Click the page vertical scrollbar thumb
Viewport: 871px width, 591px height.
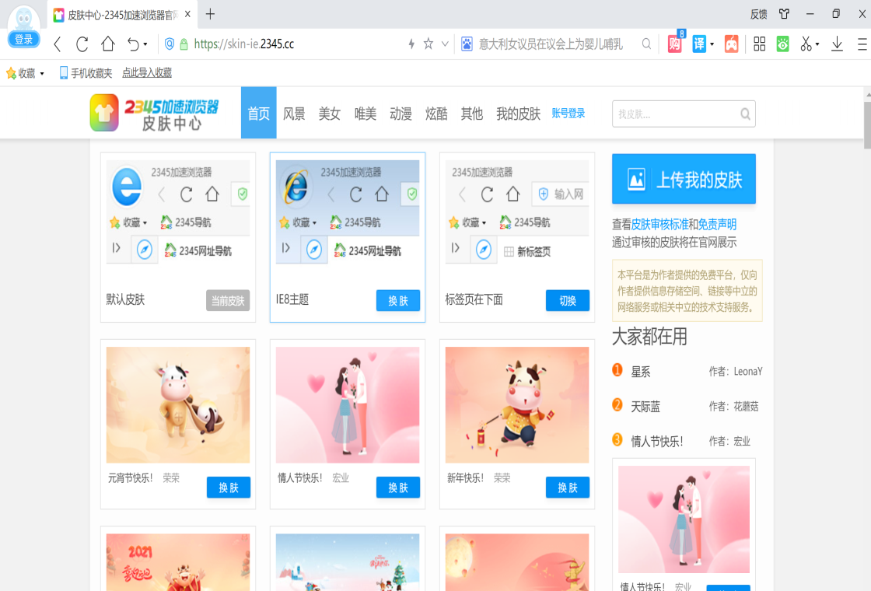click(x=867, y=125)
